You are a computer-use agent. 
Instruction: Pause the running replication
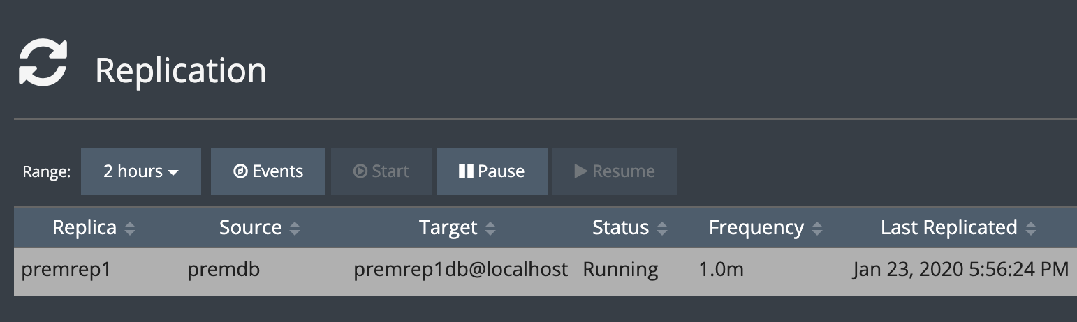coord(492,171)
